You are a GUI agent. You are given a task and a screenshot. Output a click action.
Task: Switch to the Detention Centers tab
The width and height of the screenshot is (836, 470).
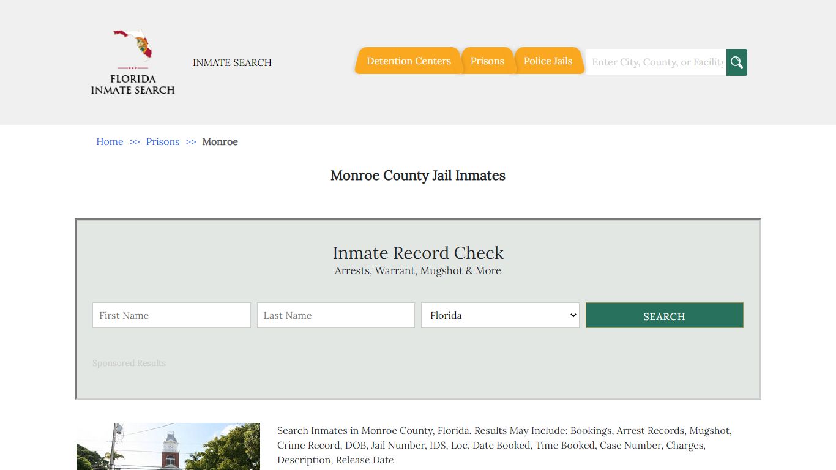click(408, 61)
